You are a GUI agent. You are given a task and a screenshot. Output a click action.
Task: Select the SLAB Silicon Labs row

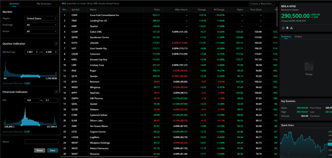[x=169, y=120]
